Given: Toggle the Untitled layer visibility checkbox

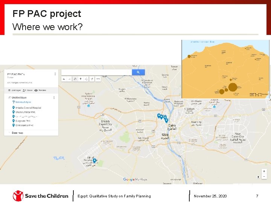Looking at the screenshot, I should point(9,97).
